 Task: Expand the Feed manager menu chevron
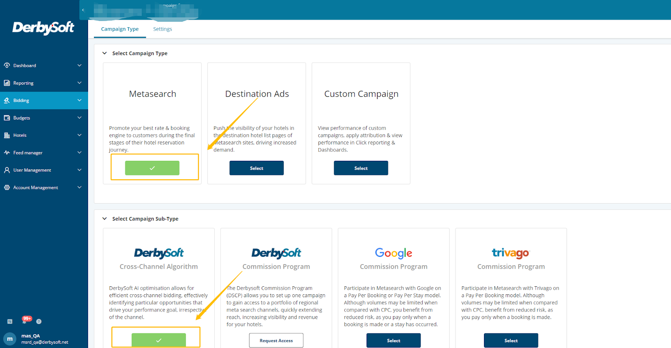[79, 153]
